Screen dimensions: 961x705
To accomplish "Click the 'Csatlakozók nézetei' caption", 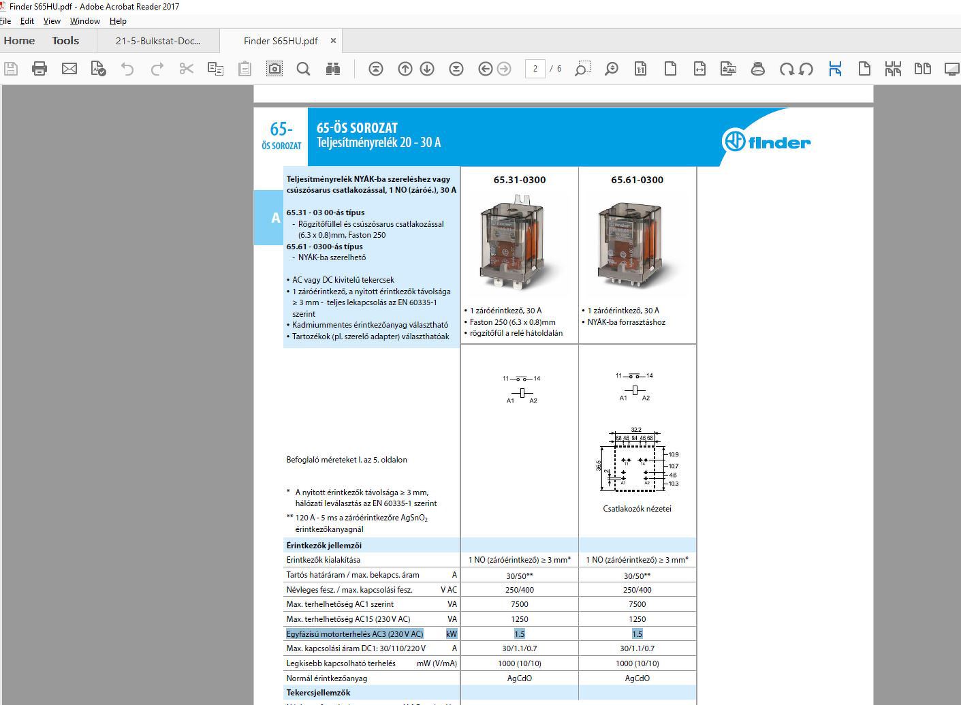I will (637, 509).
